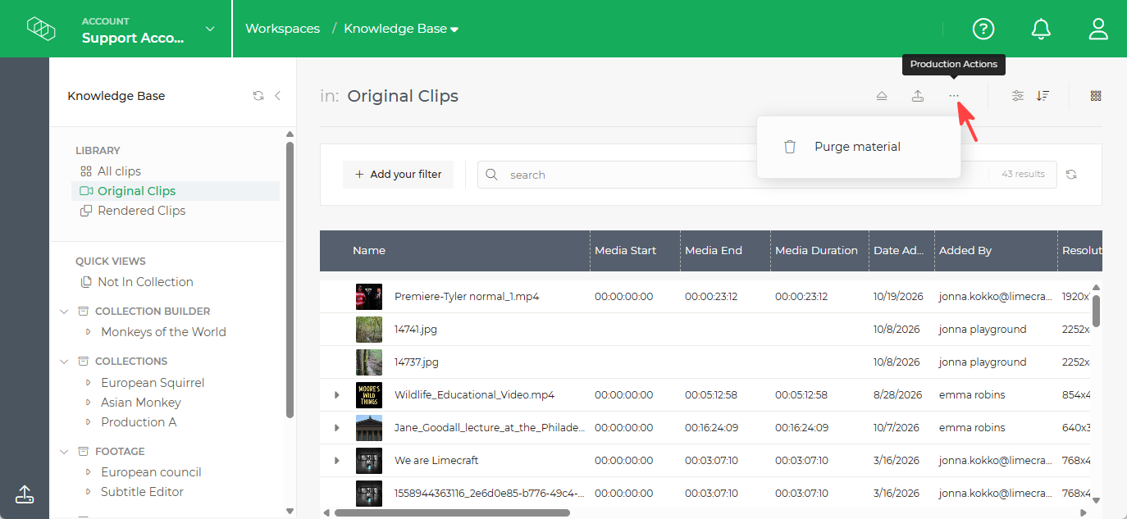This screenshot has width=1127, height=519.
Task: Collapse the Collection Builder section
Action: 64,312
